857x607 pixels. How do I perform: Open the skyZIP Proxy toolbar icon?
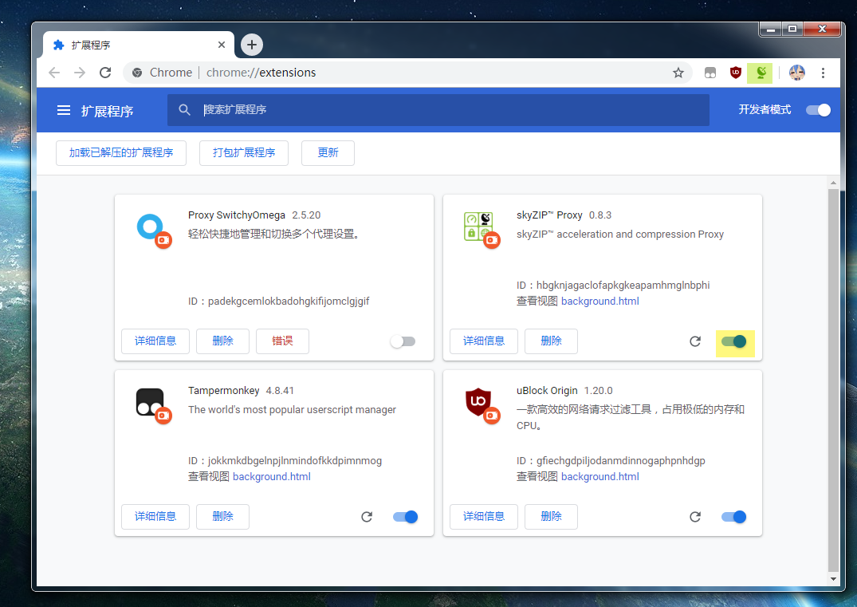pos(761,73)
